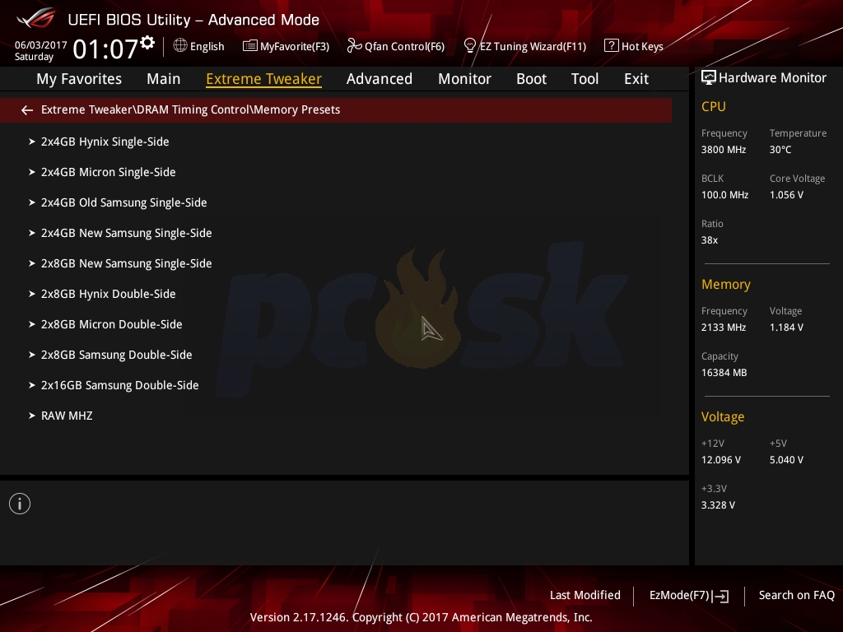Select 2x8GB Micron Double-Side text
The height and width of the screenshot is (632, 843).
(111, 324)
